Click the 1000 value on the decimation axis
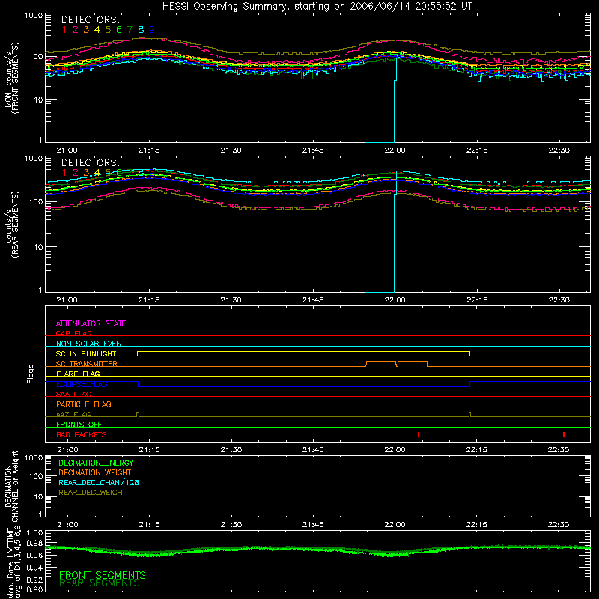Image resolution: width=599 pixels, height=599 pixels. 34,457
